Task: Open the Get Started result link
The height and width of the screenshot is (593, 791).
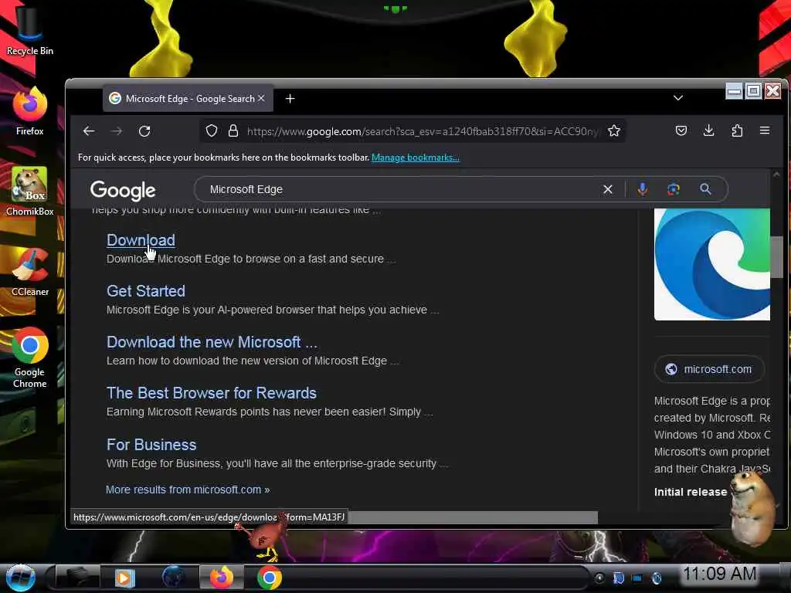Action: point(146,291)
